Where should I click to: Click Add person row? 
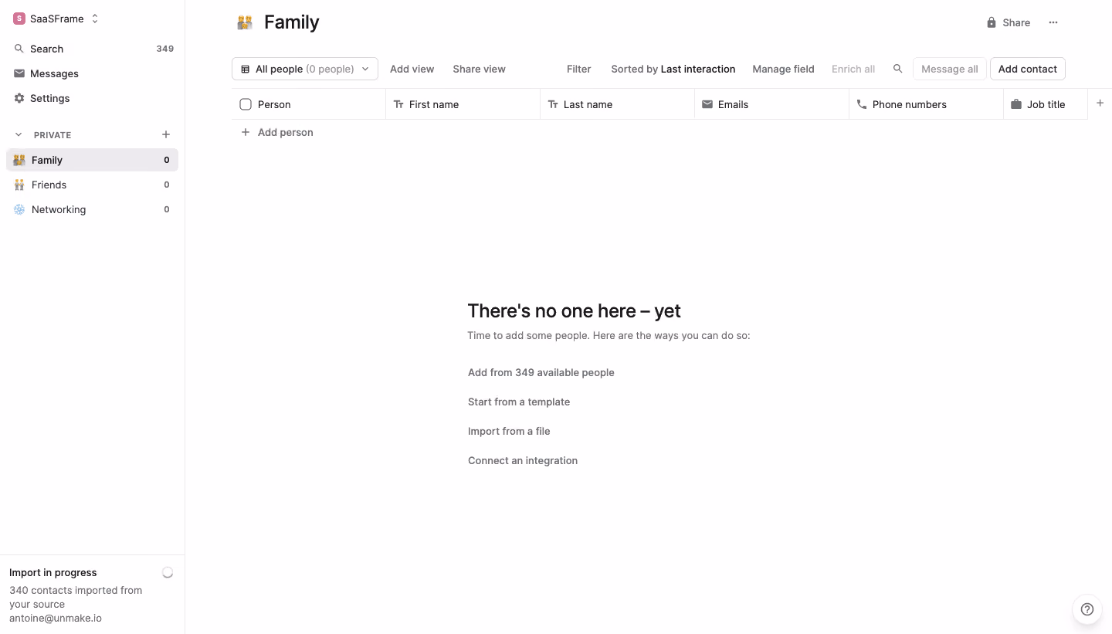pyautogui.click(x=277, y=132)
